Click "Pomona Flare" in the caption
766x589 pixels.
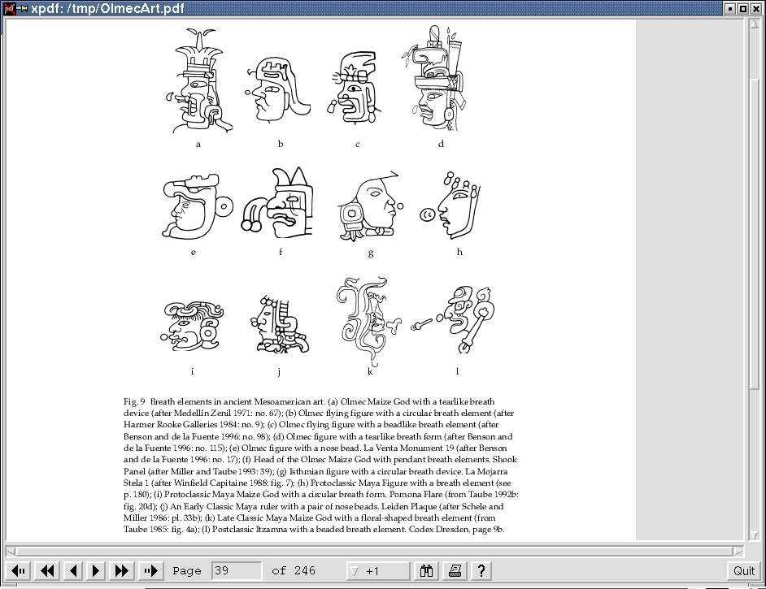pyautogui.click(x=416, y=494)
